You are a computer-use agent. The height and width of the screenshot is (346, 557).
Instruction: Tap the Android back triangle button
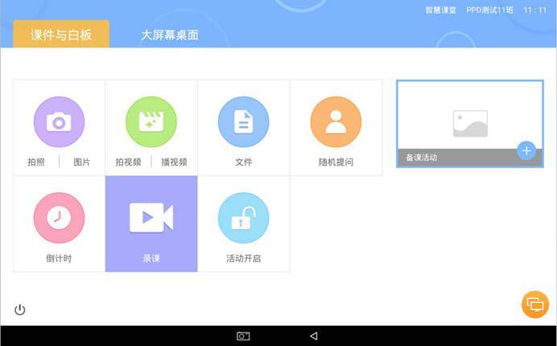(x=314, y=336)
